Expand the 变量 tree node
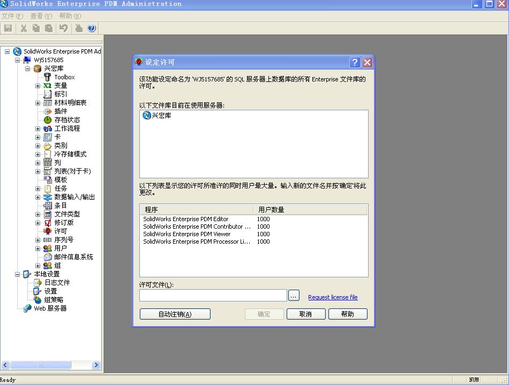Viewport: 509px width, 385px height. tap(38, 86)
